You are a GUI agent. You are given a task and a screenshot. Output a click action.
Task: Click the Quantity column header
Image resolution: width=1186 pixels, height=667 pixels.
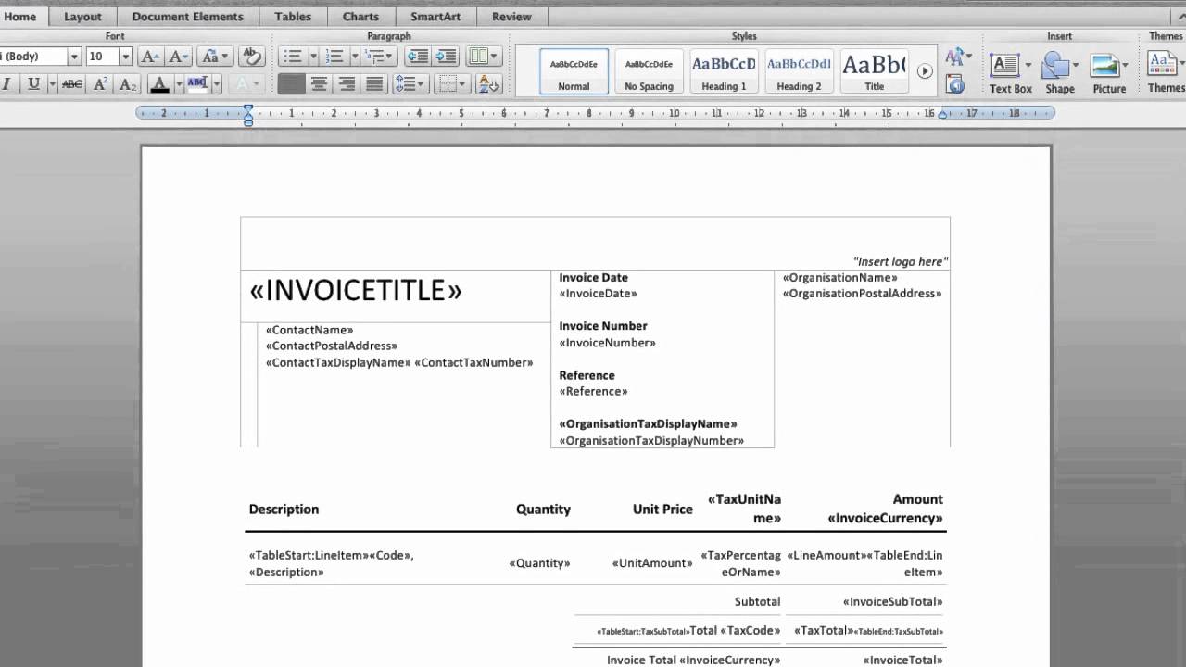[543, 510]
